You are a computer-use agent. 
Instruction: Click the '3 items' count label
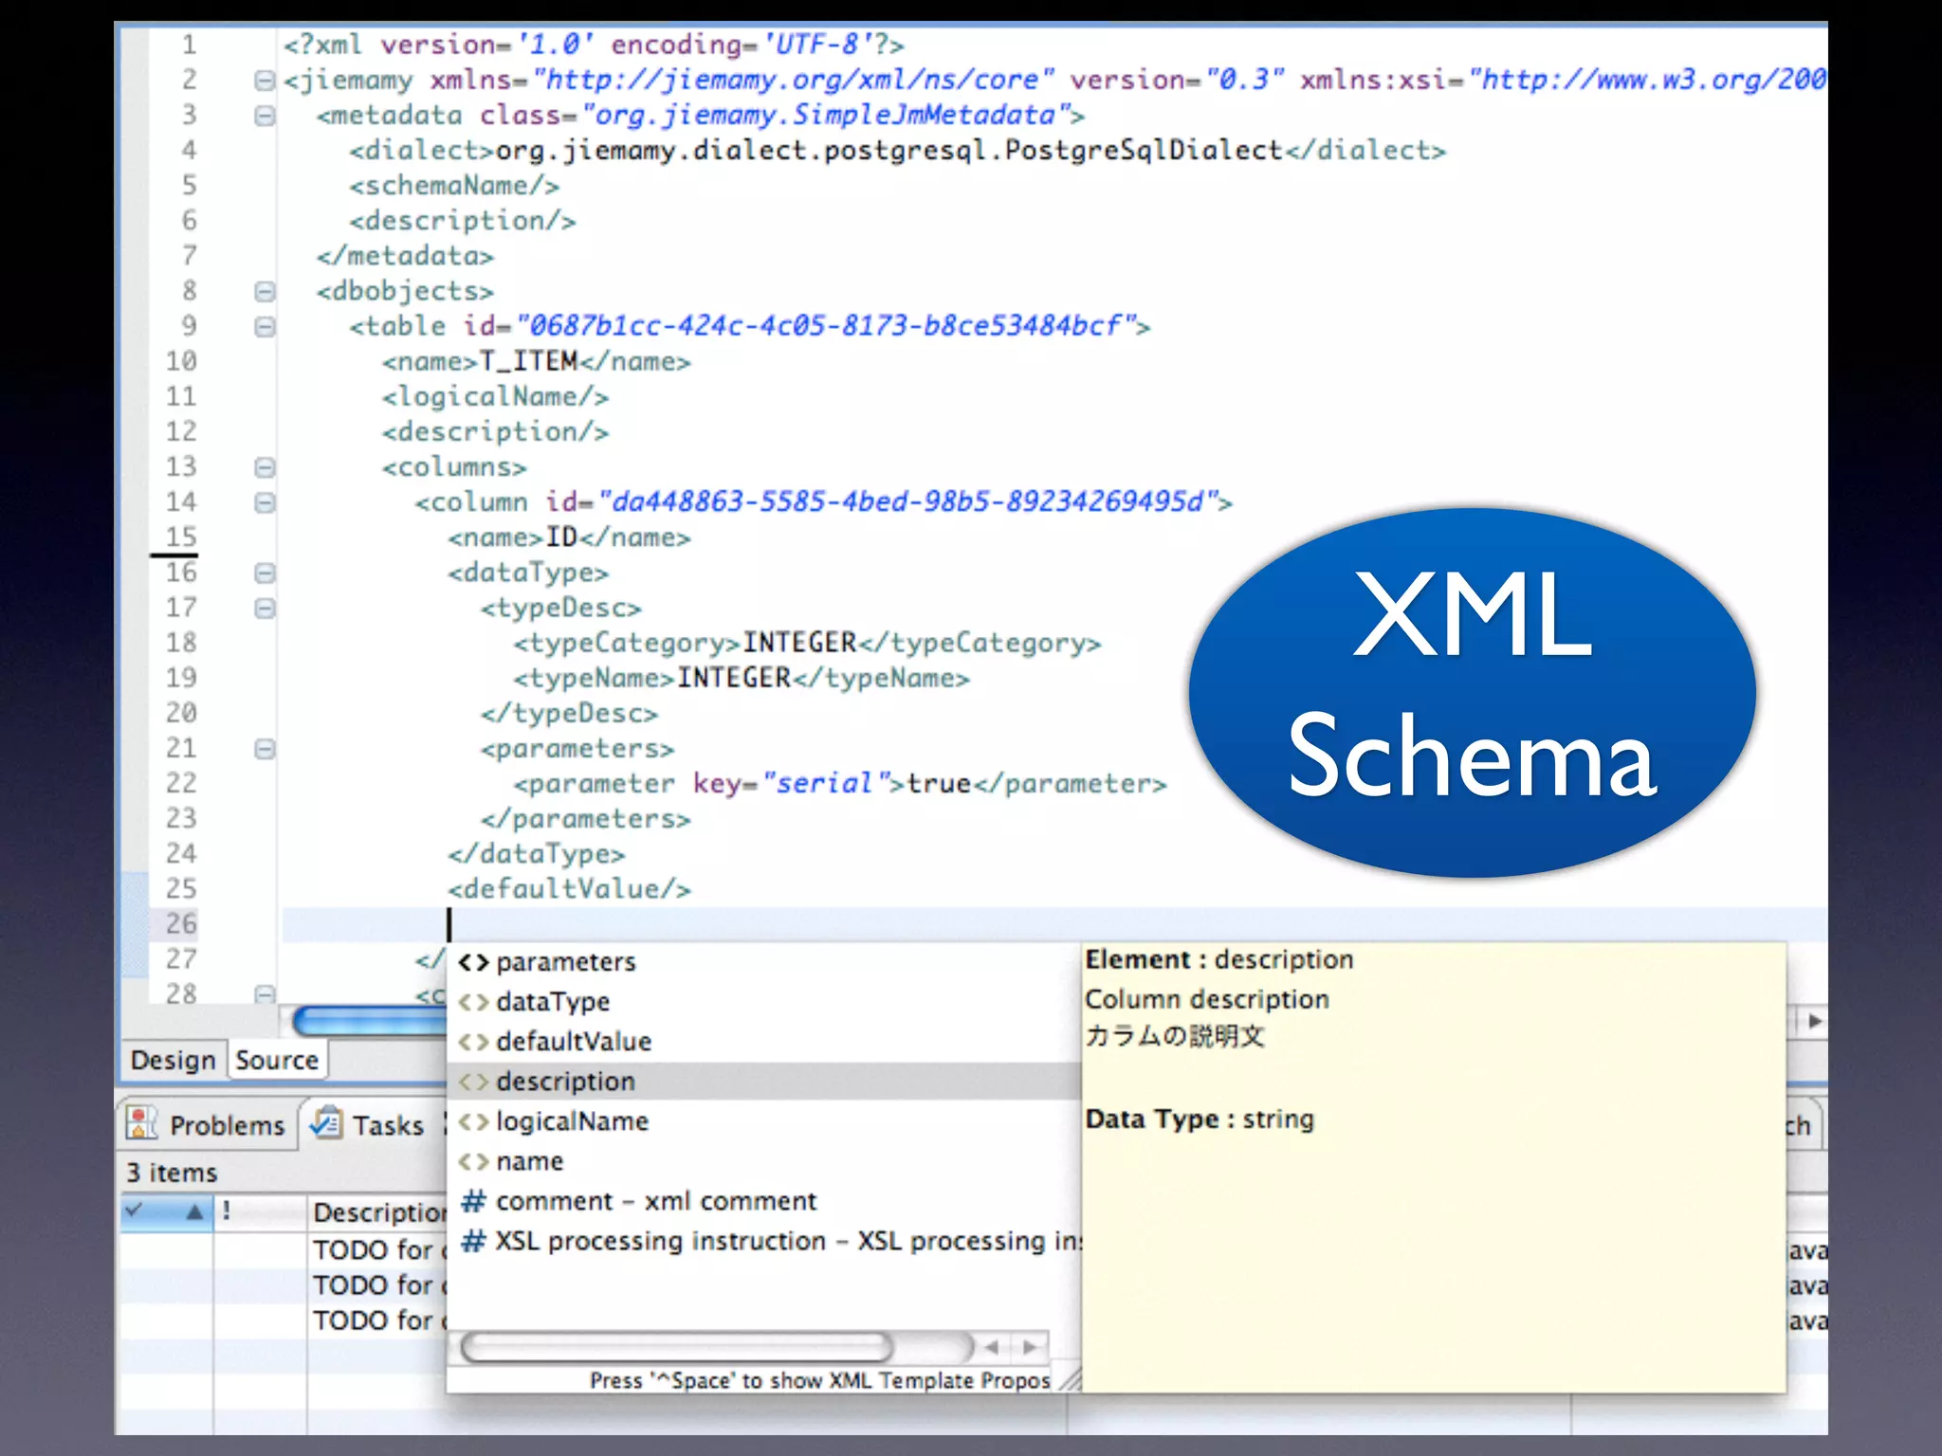coord(173,1173)
